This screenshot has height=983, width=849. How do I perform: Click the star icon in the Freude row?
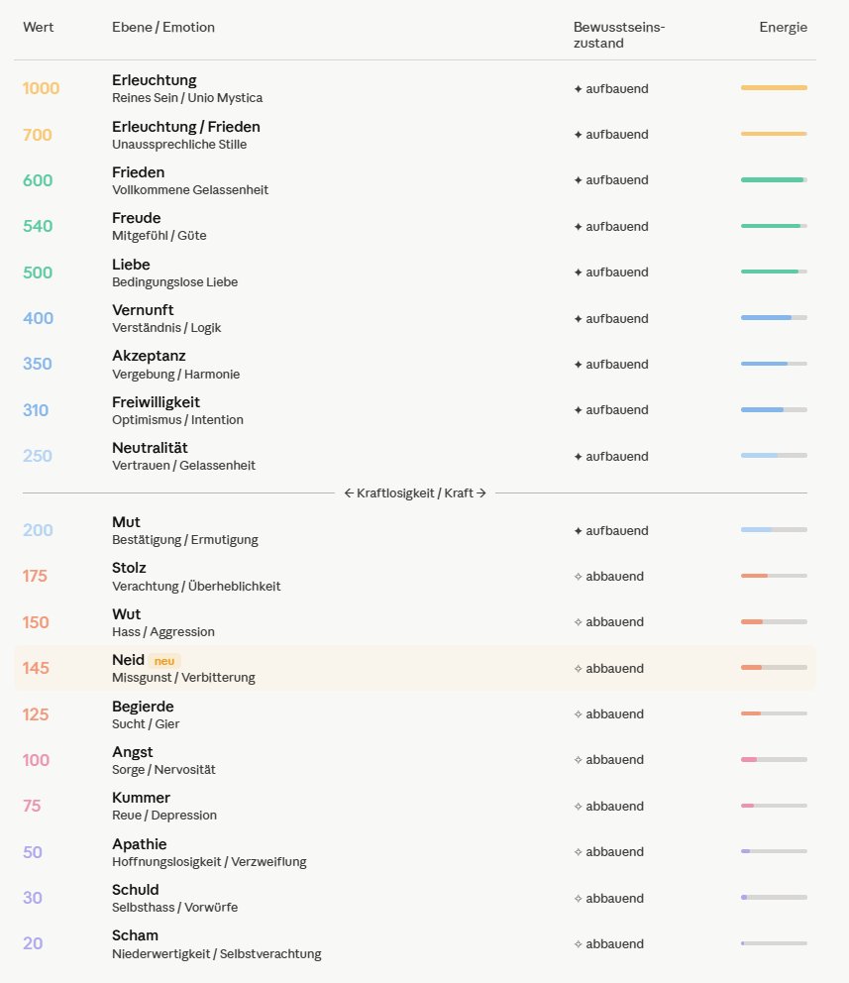(578, 227)
